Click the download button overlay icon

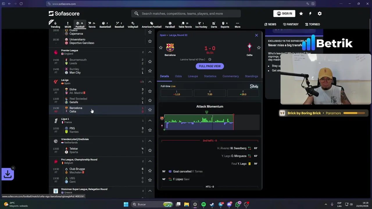tap(8, 174)
